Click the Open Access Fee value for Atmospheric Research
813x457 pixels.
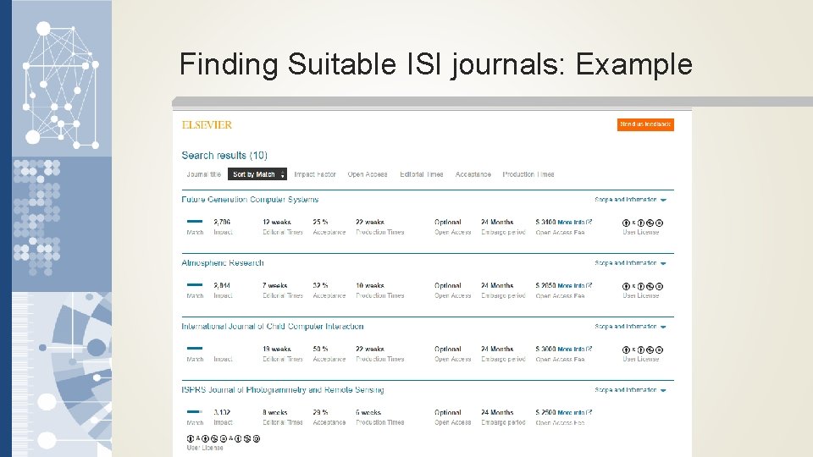tap(545, 285)
